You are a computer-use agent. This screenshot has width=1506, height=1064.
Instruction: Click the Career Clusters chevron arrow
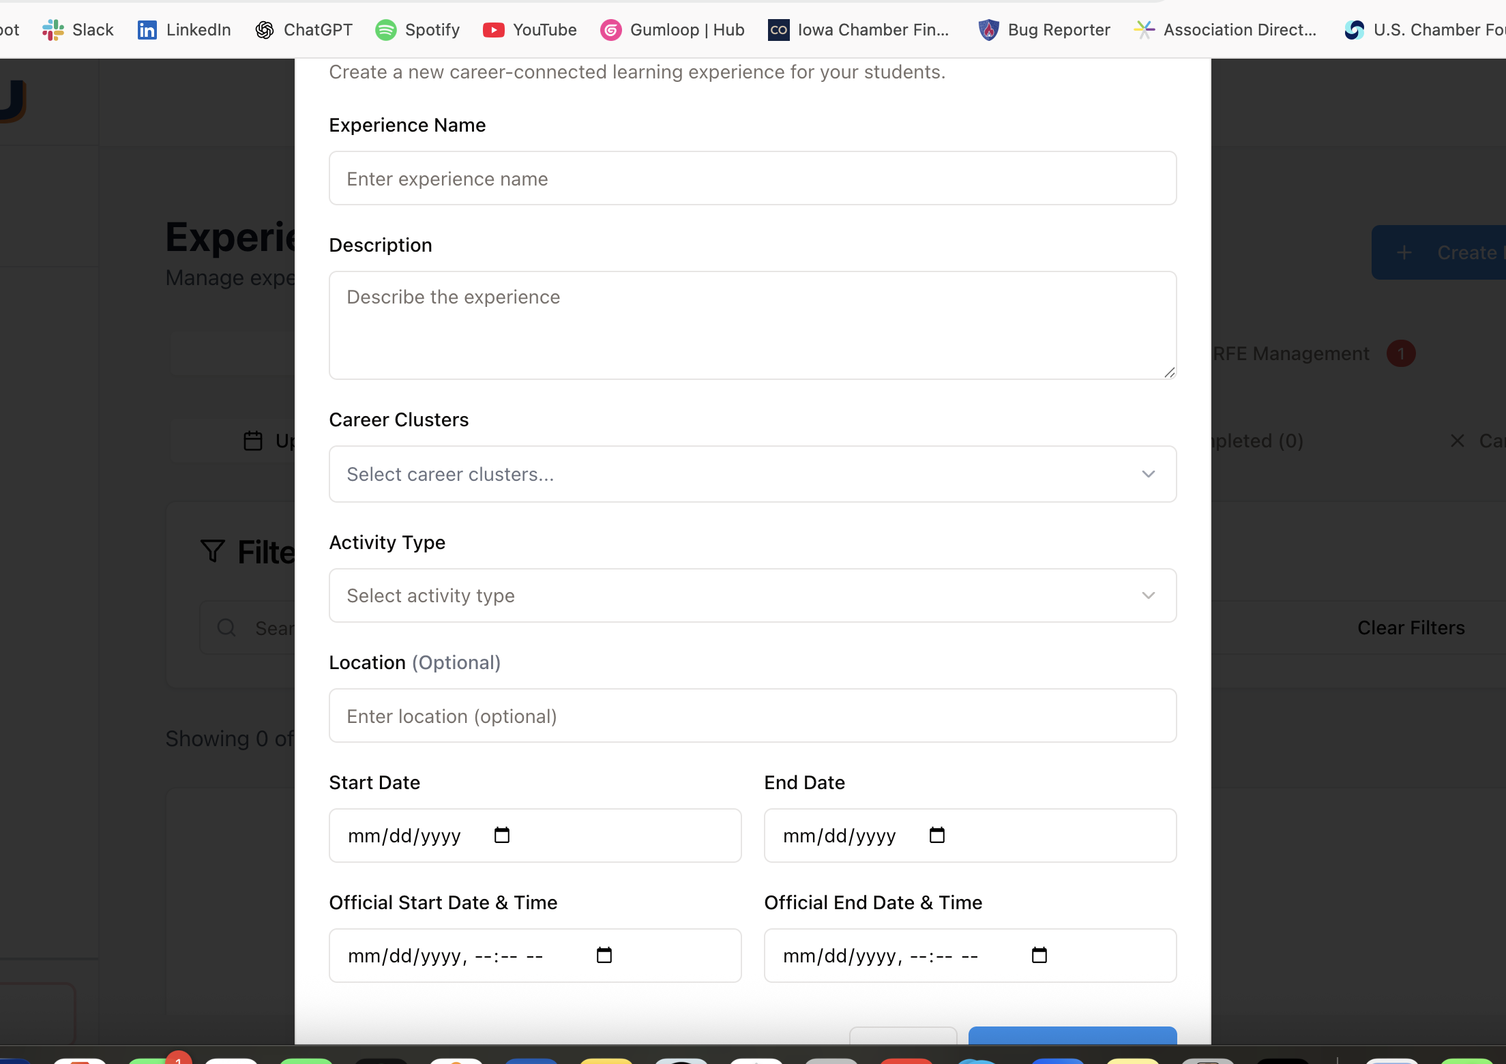[x=1149, y=474]
